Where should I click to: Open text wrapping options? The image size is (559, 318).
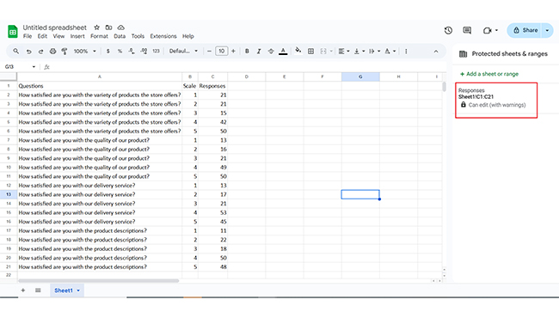(374, 52)
